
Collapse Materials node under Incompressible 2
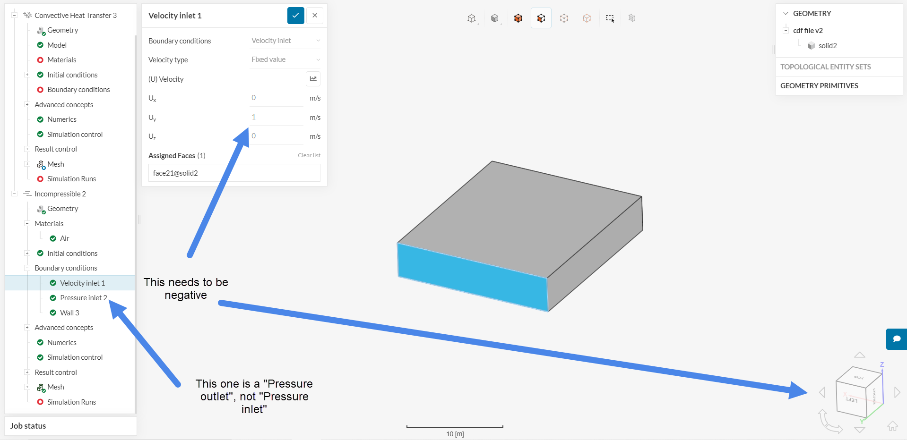click(x=27, y=223)
